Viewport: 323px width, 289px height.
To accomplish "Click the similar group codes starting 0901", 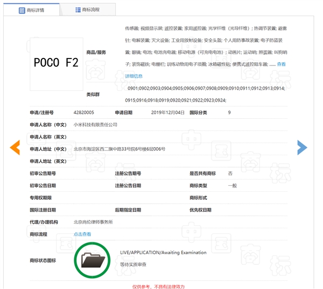I will click(x=206, y=88).
